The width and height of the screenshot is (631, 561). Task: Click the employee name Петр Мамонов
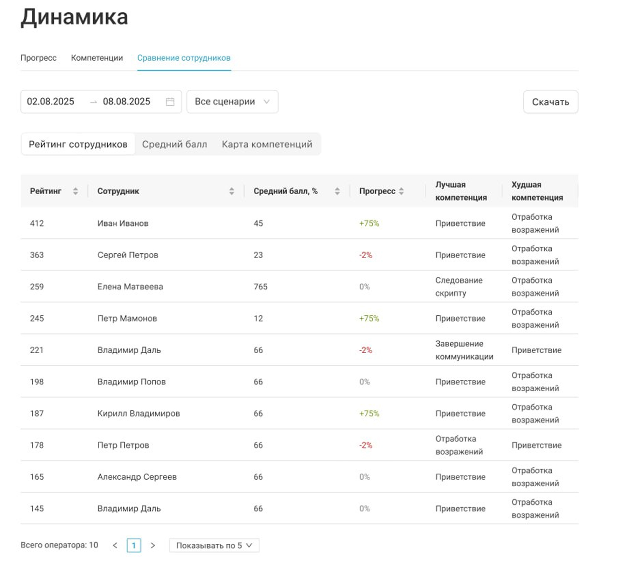point(127,318)
